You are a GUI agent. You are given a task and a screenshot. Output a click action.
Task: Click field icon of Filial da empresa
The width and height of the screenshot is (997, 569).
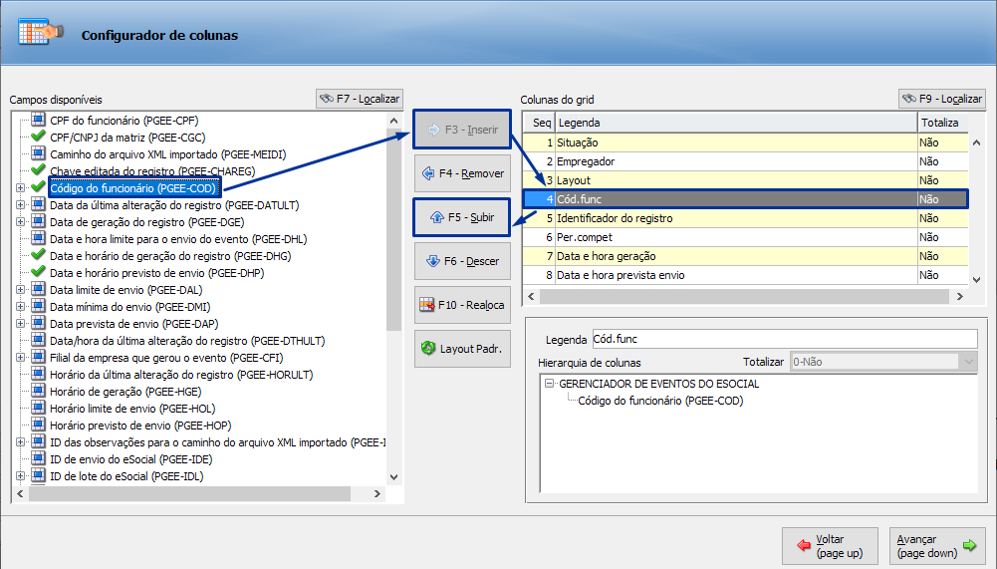[38, 357]
